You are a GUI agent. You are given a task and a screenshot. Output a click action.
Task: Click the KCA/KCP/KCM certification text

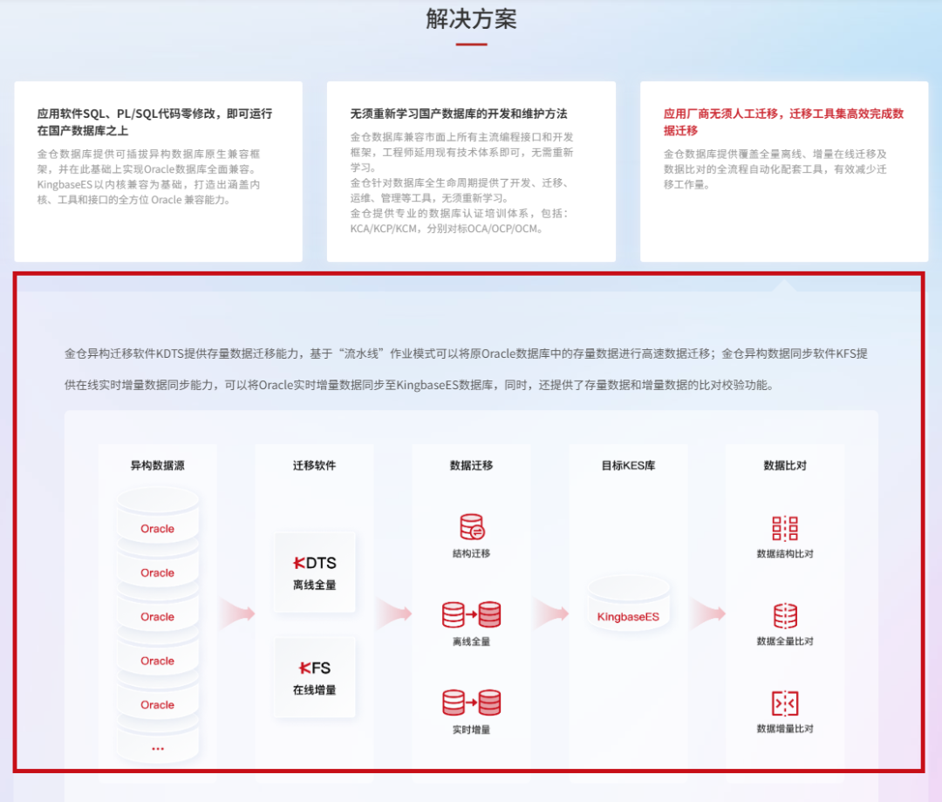point(447,229)
